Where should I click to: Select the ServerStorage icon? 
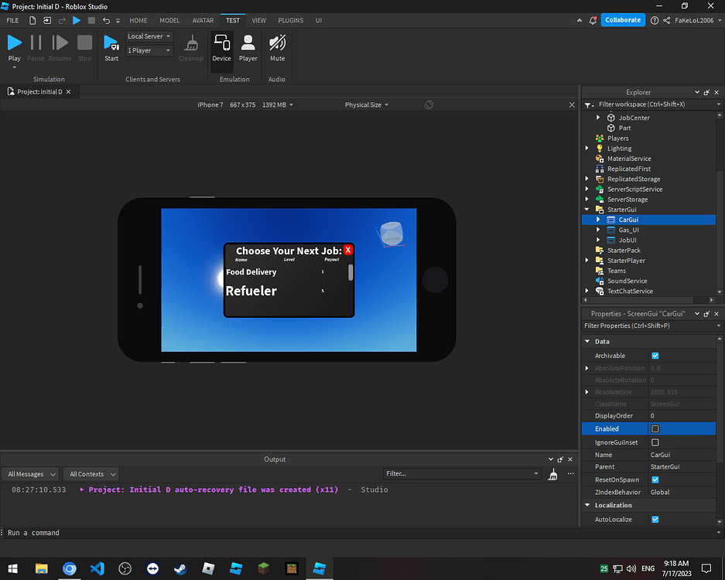(600, 200)
